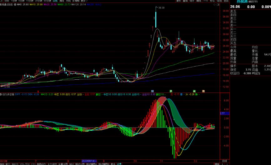Click the 39.39 peak price label
The image size is (271, 165).
pos(161,7)
